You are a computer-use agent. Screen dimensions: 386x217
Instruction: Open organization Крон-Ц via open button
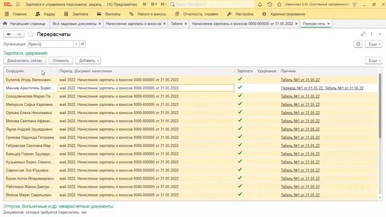(83, 44)
